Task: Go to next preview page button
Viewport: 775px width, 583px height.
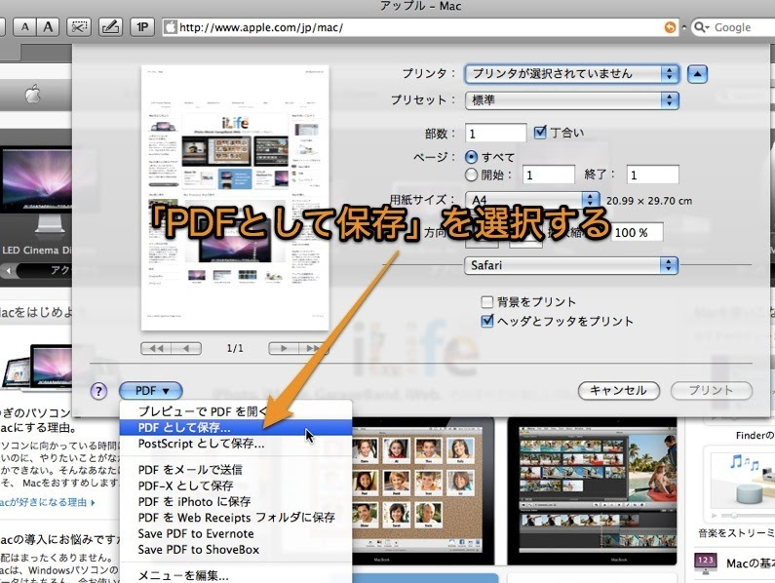Action: [x=284, y=348]
